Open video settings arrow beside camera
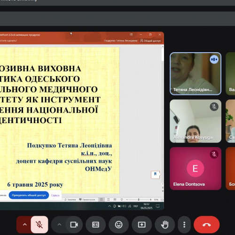This screenshot has width=235, height=235. point(59,225)
